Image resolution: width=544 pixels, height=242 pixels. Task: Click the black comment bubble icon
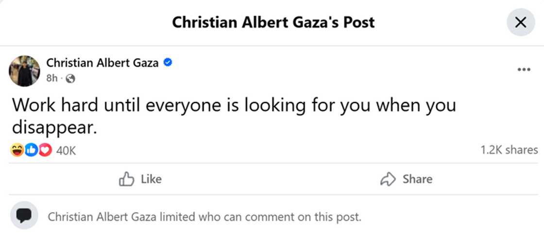point(24,215)
